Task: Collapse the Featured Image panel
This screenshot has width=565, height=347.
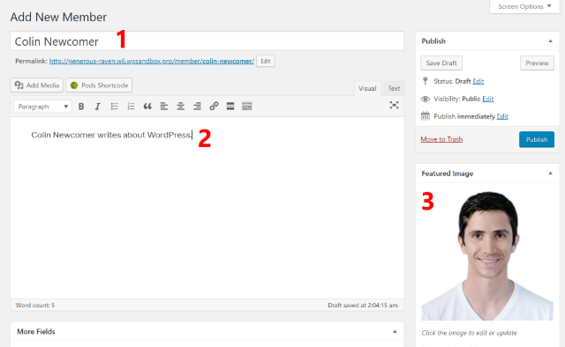Action: 551,173
